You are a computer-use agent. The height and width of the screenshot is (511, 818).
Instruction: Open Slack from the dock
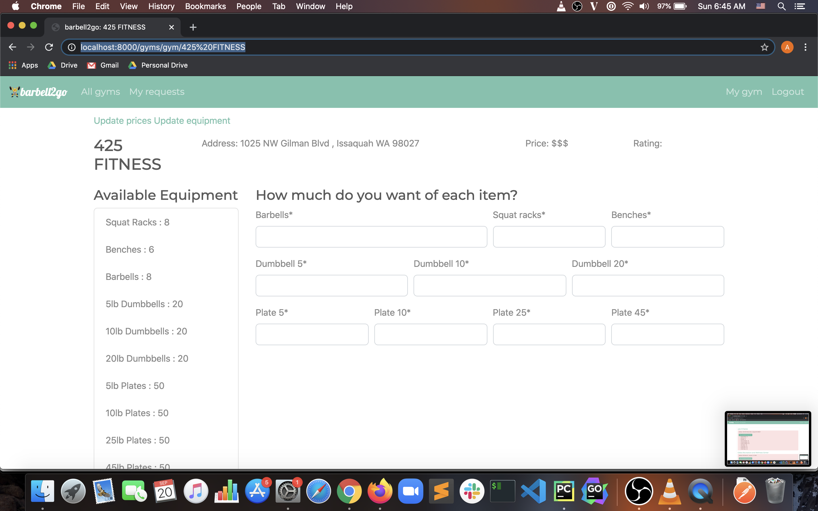pyautogui.click(x=472, y=491)
